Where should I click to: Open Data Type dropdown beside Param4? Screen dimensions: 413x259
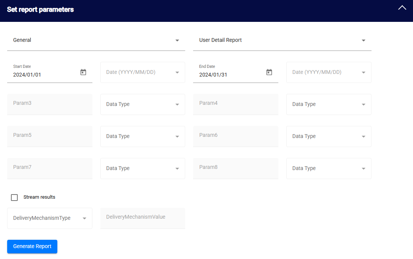329,104
